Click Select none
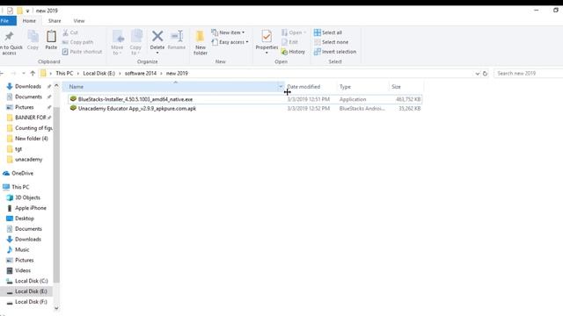 pos(331,42)
